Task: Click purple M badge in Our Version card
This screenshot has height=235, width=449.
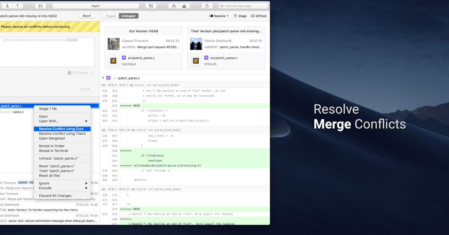Action: pyautogui.click(x=124, y=58)
